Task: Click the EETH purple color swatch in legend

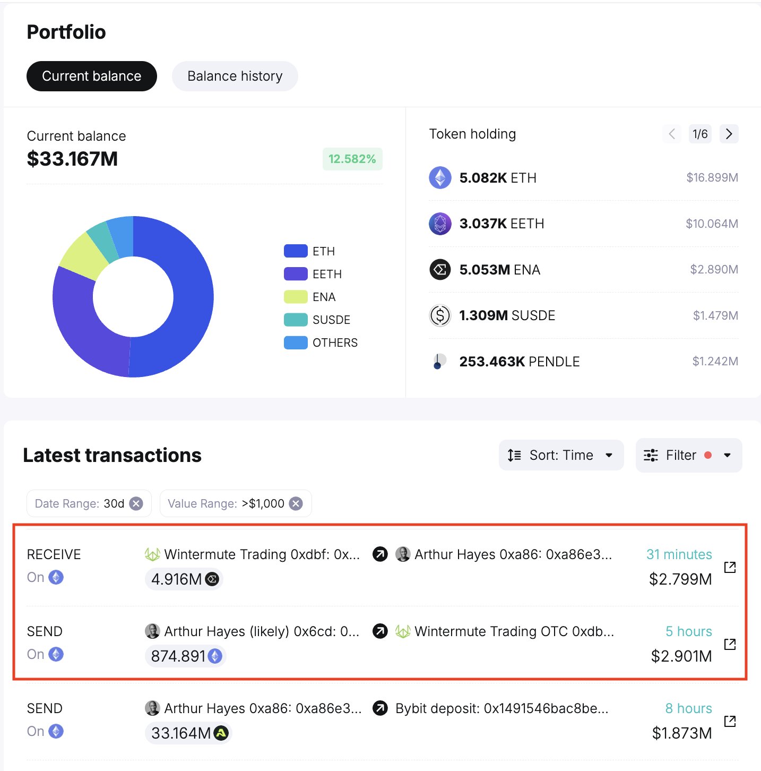Action: click(296, 274)
